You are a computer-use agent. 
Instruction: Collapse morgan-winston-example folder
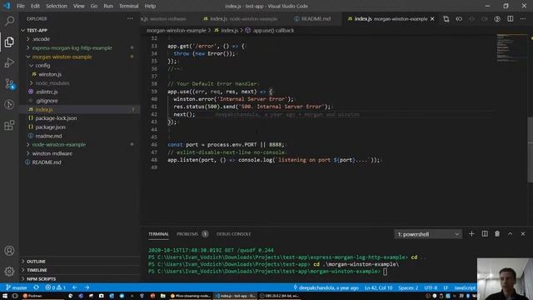click(x=62, y=57)
